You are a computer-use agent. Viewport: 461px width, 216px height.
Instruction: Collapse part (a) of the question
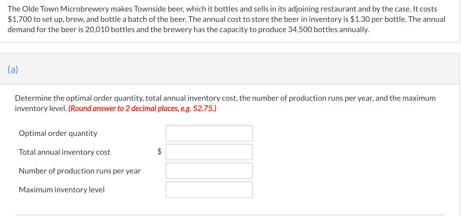click(x=13, y=69)
